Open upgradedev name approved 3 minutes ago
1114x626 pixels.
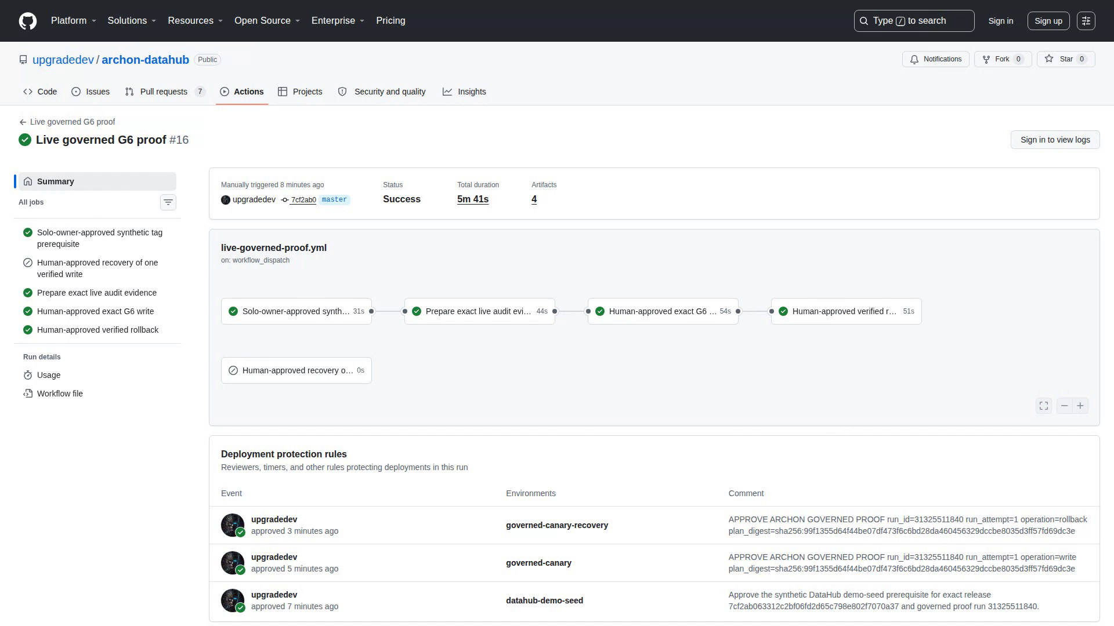pyautogui.click(x=274, y=519)
